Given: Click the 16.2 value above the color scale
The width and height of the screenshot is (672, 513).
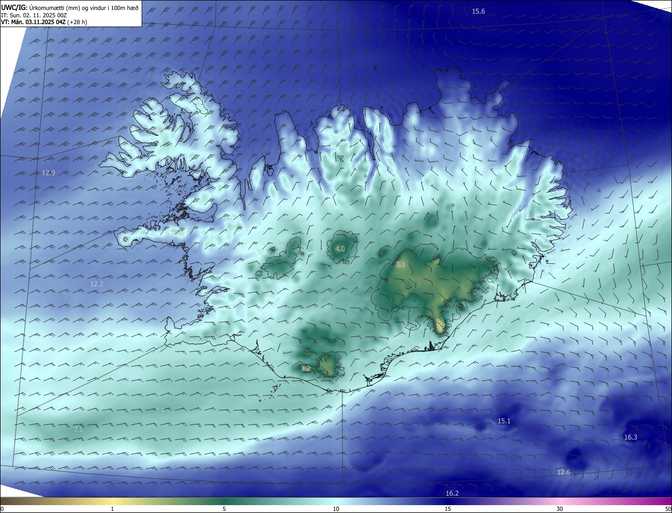Looking at the screenshot, I should tap(452, 493).
